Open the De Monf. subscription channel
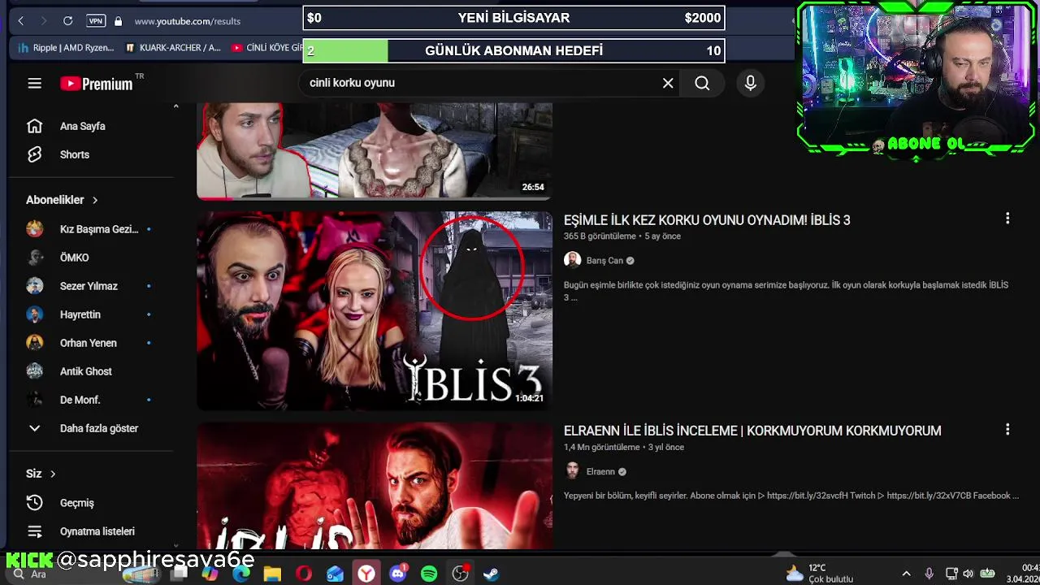This screenshot has height=585, width=1040. point(93,400)
